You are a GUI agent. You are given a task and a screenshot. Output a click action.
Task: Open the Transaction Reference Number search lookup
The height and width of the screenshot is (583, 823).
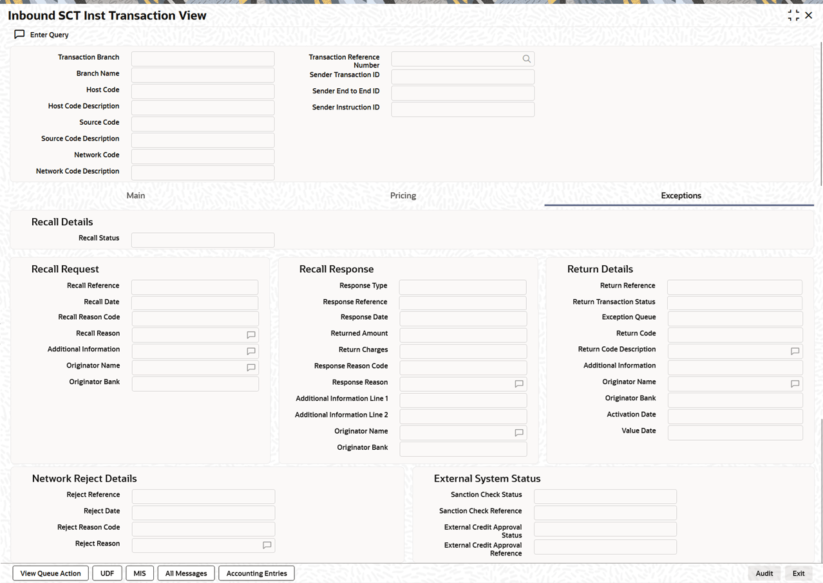click(x=526, y=59)
